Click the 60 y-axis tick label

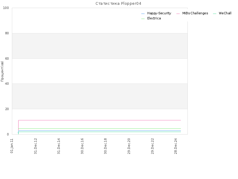tap(7, 58)
